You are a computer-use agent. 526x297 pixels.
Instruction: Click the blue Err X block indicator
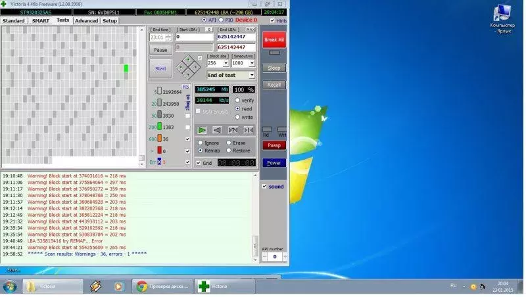point(159,162)
